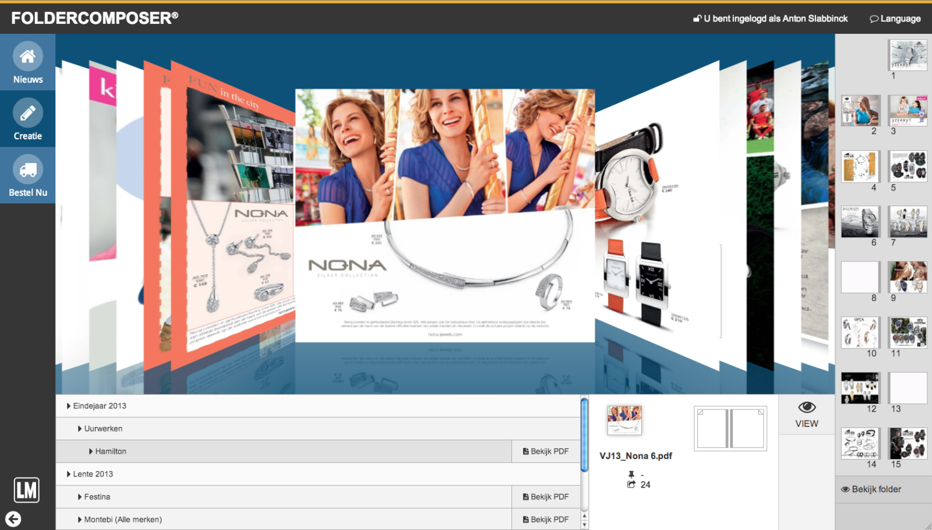This screenshot has width=932, height=530.
Task: Select page thumbnail 11
Action: 908,333
